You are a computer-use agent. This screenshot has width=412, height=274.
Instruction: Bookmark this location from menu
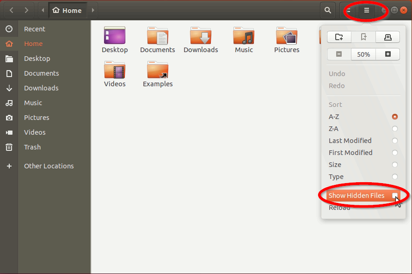(x=363, y=37)
